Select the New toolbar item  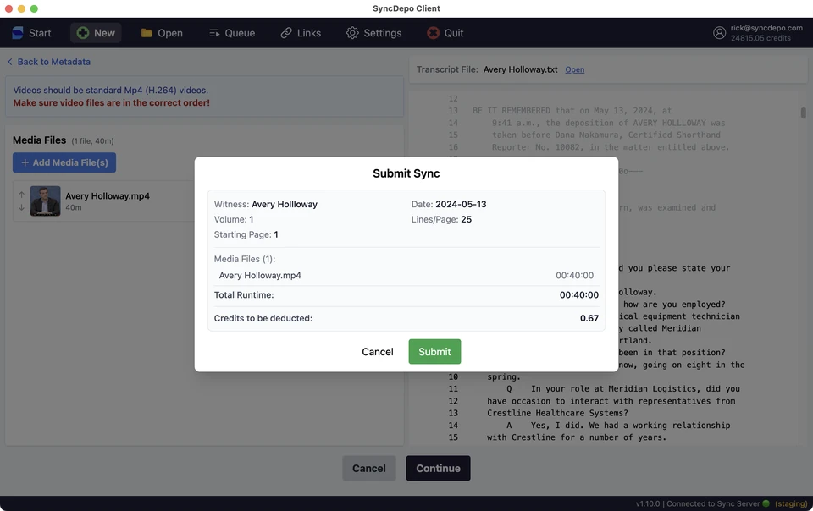(96, 33)
